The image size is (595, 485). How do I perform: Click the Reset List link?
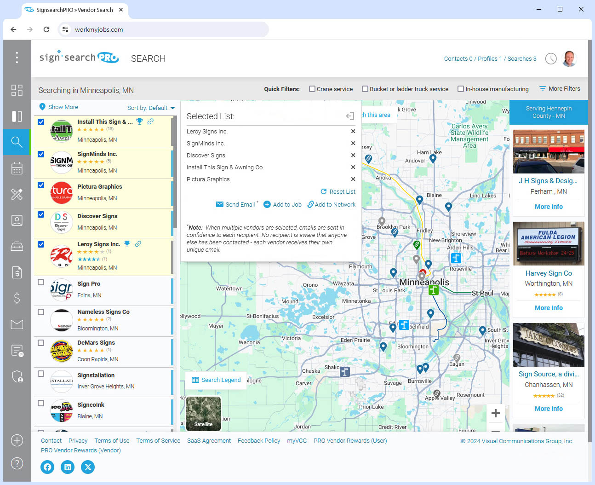(338, 191)
